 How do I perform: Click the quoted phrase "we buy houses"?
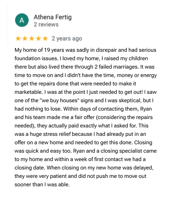pyautogui.click(x=59, y=100)
